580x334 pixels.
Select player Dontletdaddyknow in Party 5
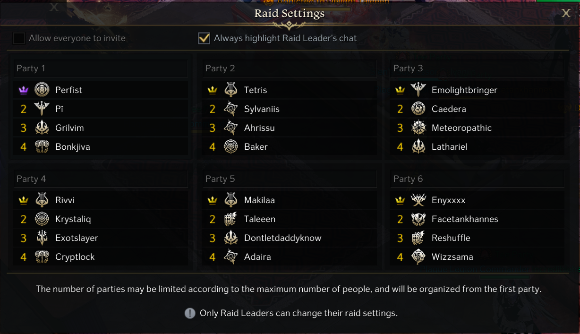[x=282, y=238]
